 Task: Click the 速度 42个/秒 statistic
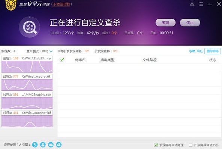tap(88, 33)
